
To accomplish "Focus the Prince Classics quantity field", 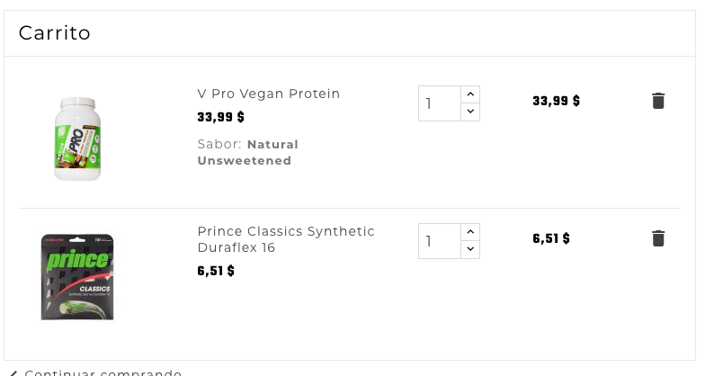I will pyautogui.click(x=440, y=241).
